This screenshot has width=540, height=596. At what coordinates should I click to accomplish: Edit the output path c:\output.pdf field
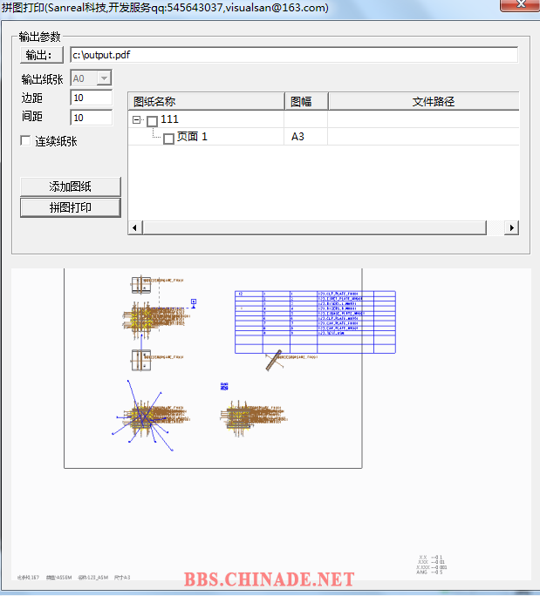[294, 55]
